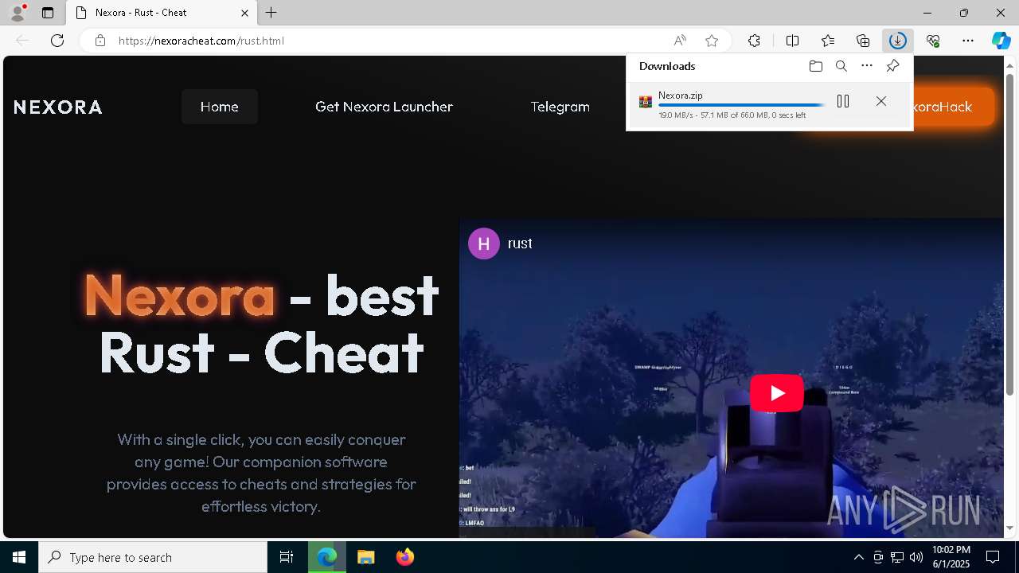Toggle Split screen icon

pos(792,41)
